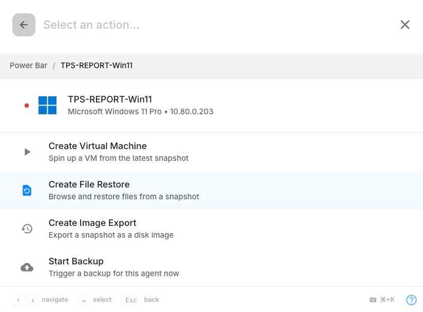Click the down arrow navigate key hint
Screen dimensions: 423x312
tap(32, 300)
